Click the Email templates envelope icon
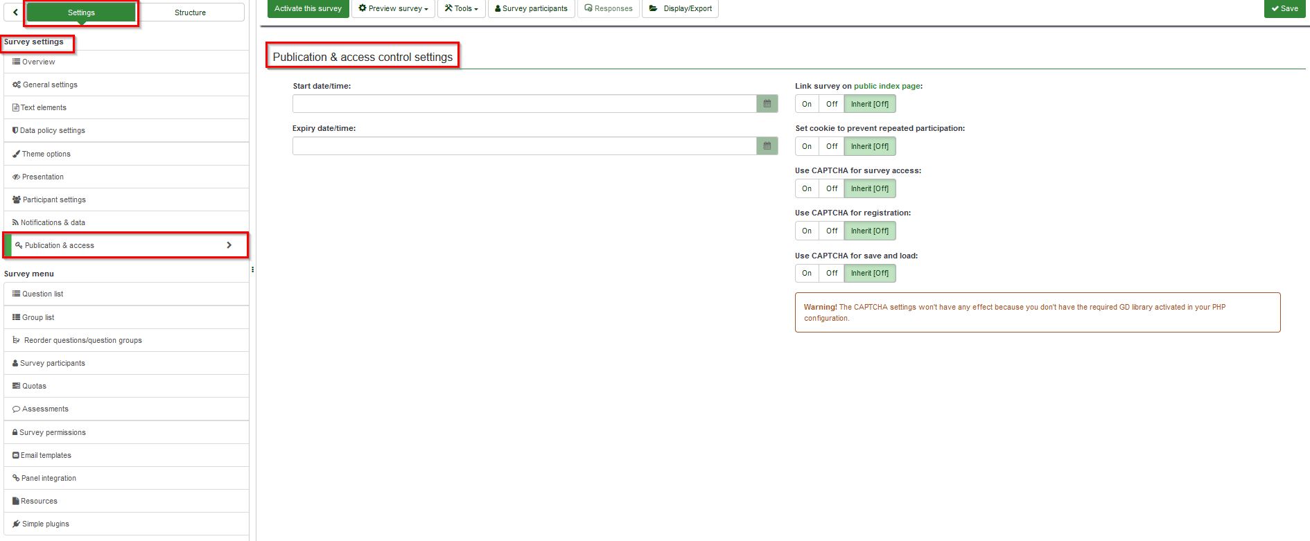The height and width of the screenshot is (541, 1310). tap(15, 455)
